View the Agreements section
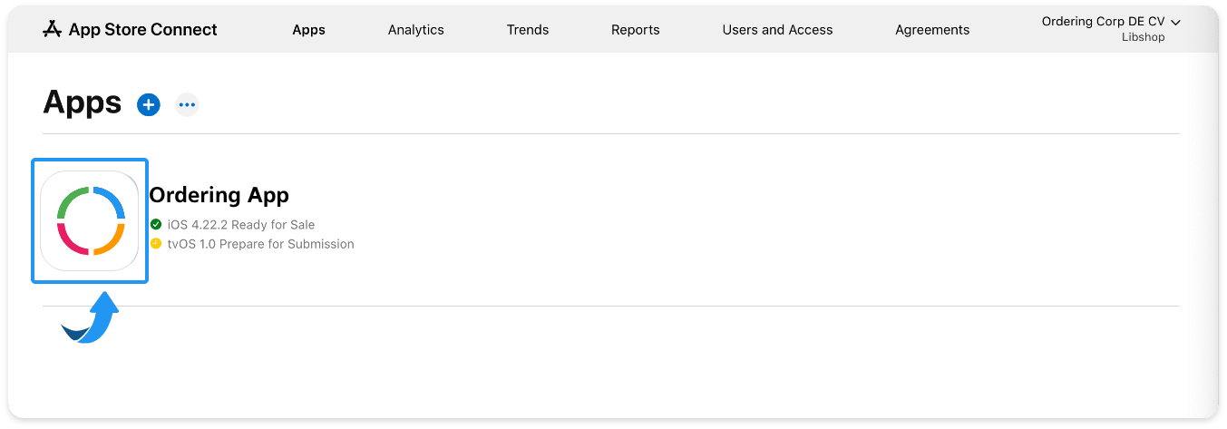The width and height of the screenshot is (1227, 429). (x=932, y=30)
